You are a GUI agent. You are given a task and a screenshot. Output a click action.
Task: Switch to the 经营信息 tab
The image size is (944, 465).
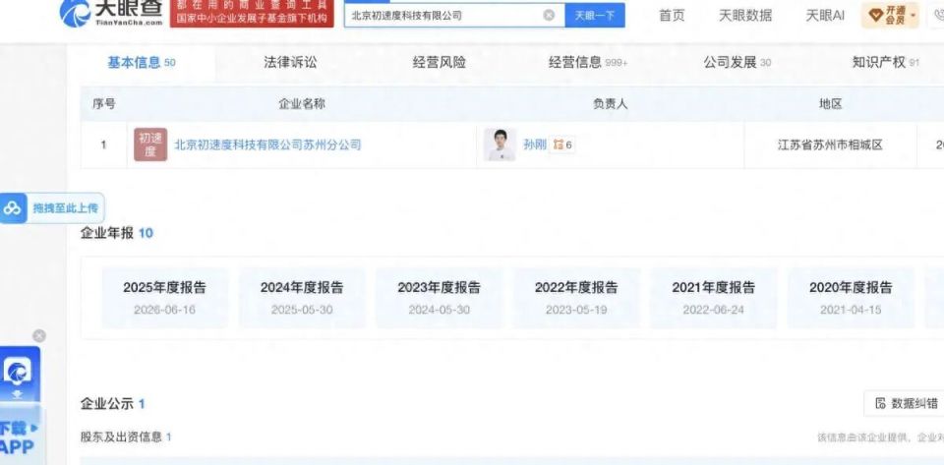pyautogui.click(x=588, y=62)
